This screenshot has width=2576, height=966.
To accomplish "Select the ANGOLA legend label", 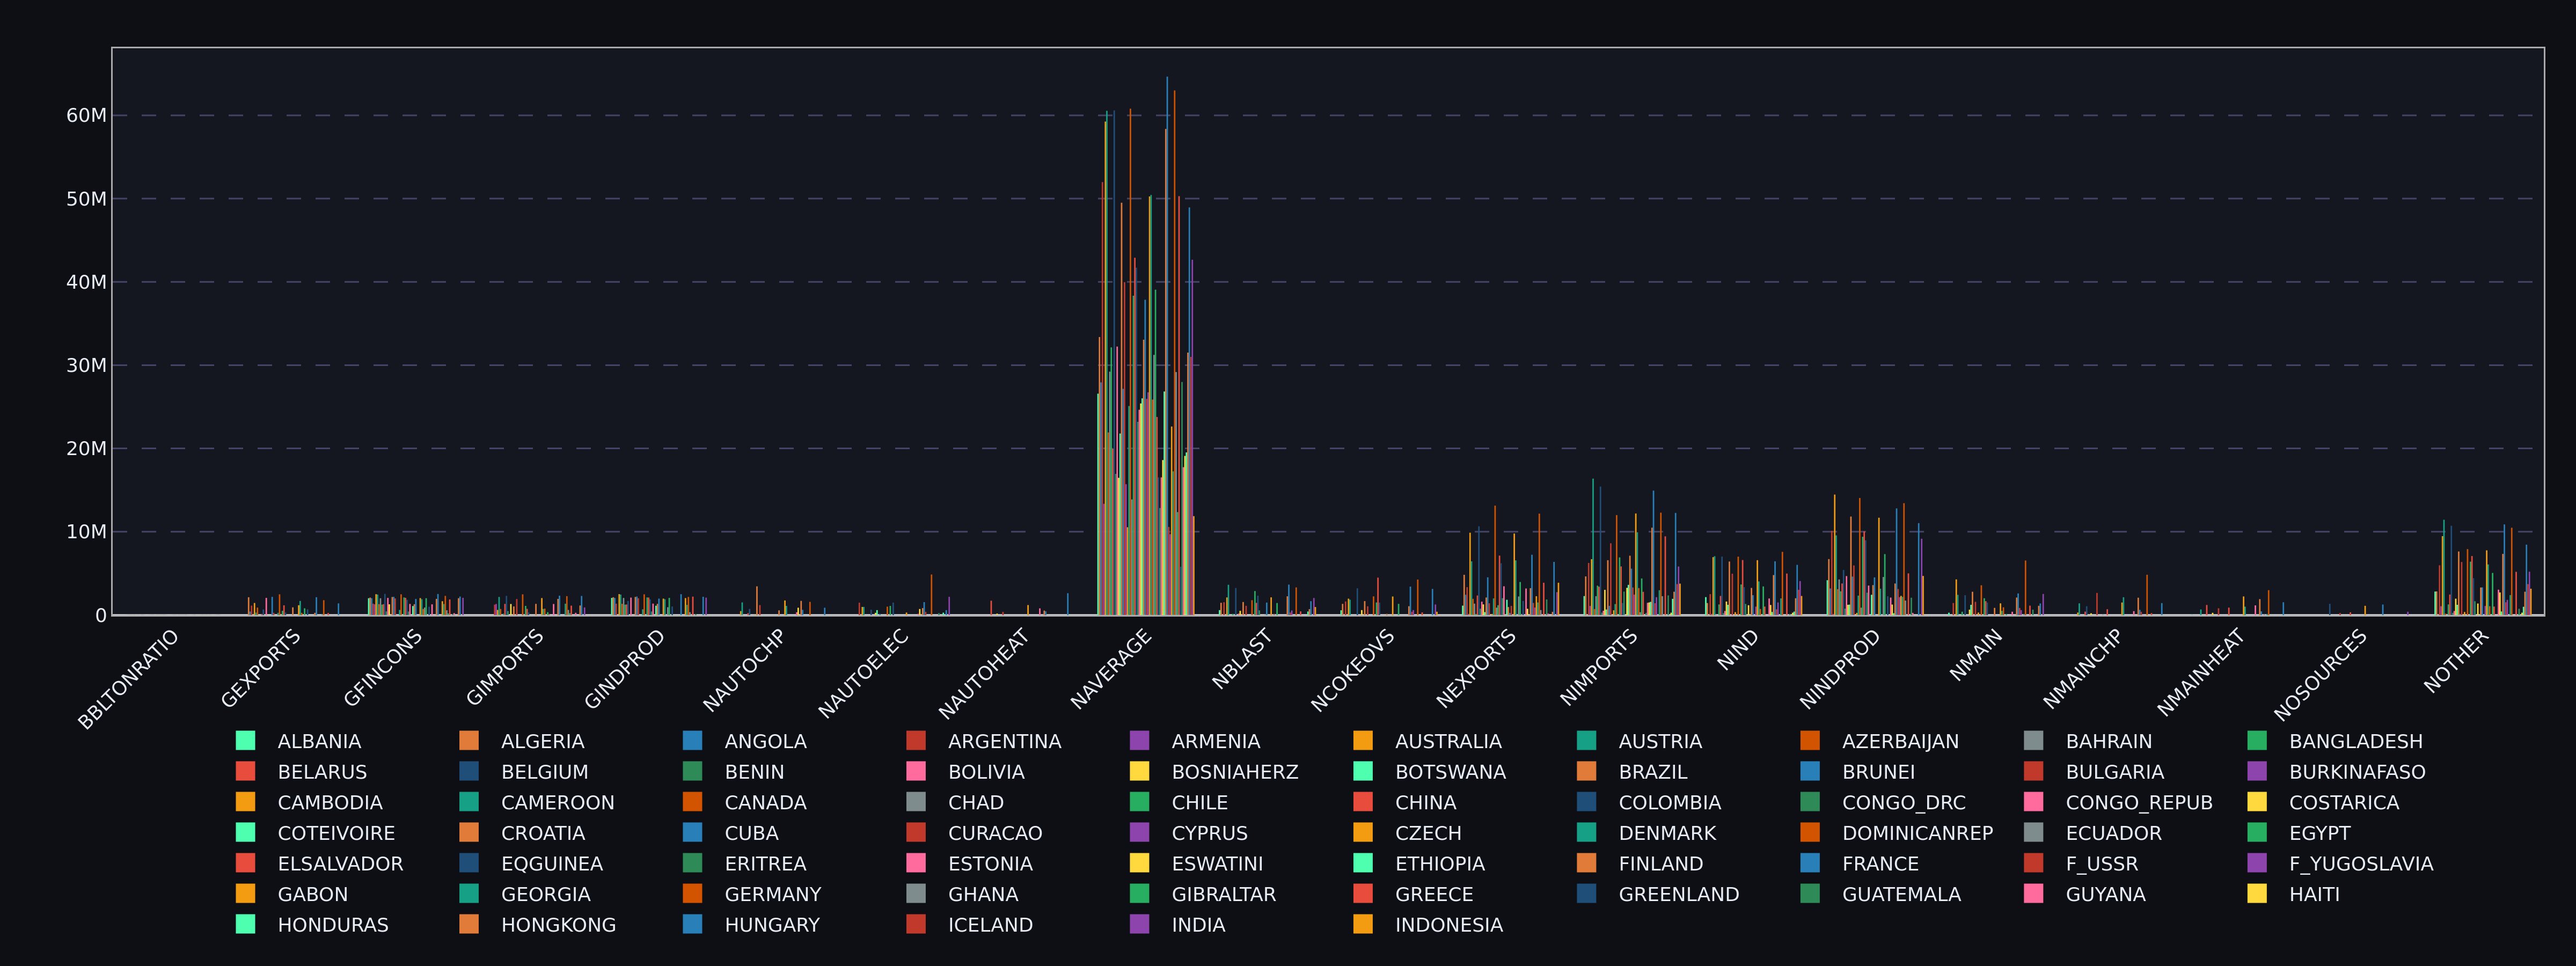I will point(765,741).
